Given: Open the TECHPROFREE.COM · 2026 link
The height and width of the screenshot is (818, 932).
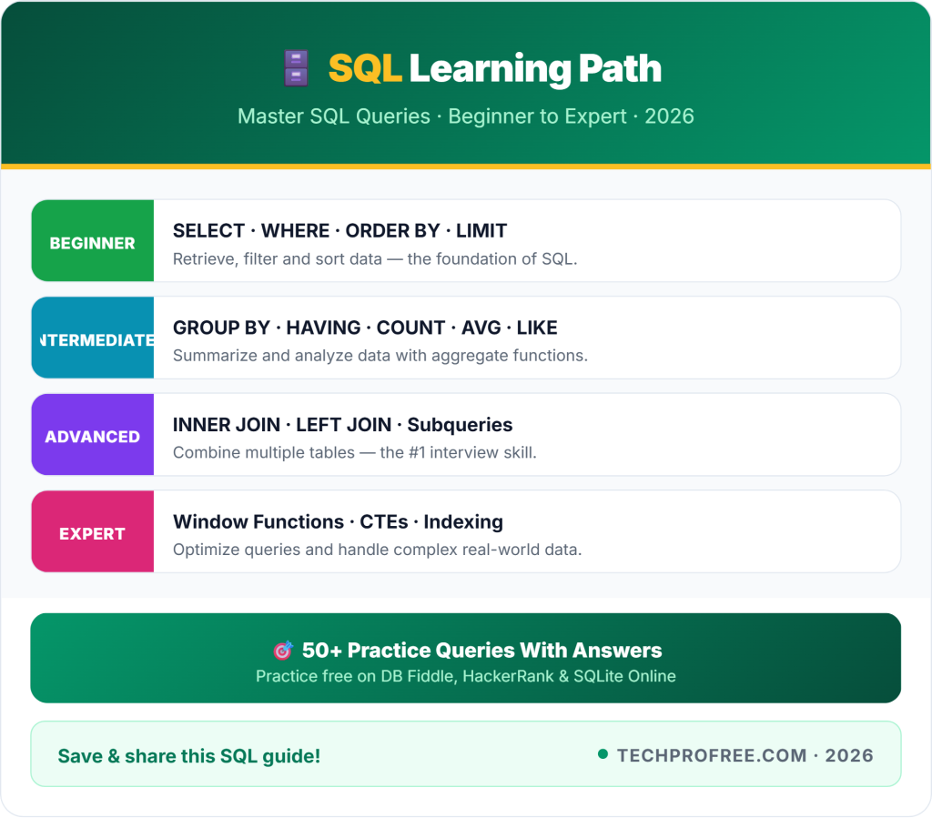Looking at the screenshot, I should 745,755.
